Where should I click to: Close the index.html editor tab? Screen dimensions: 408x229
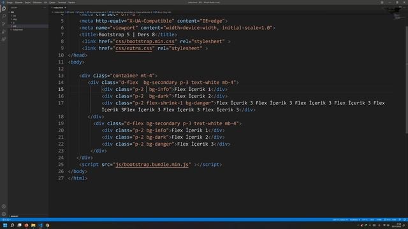pyautogui.click(x=65, y=8)
